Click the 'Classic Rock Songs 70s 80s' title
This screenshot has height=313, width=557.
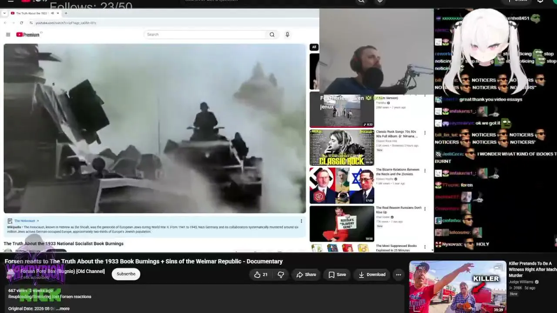pyautogui.click(x=396, y=134)
